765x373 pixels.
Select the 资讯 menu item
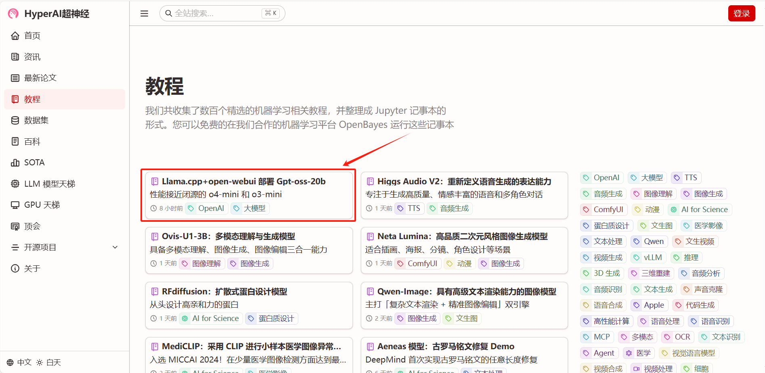32,57
